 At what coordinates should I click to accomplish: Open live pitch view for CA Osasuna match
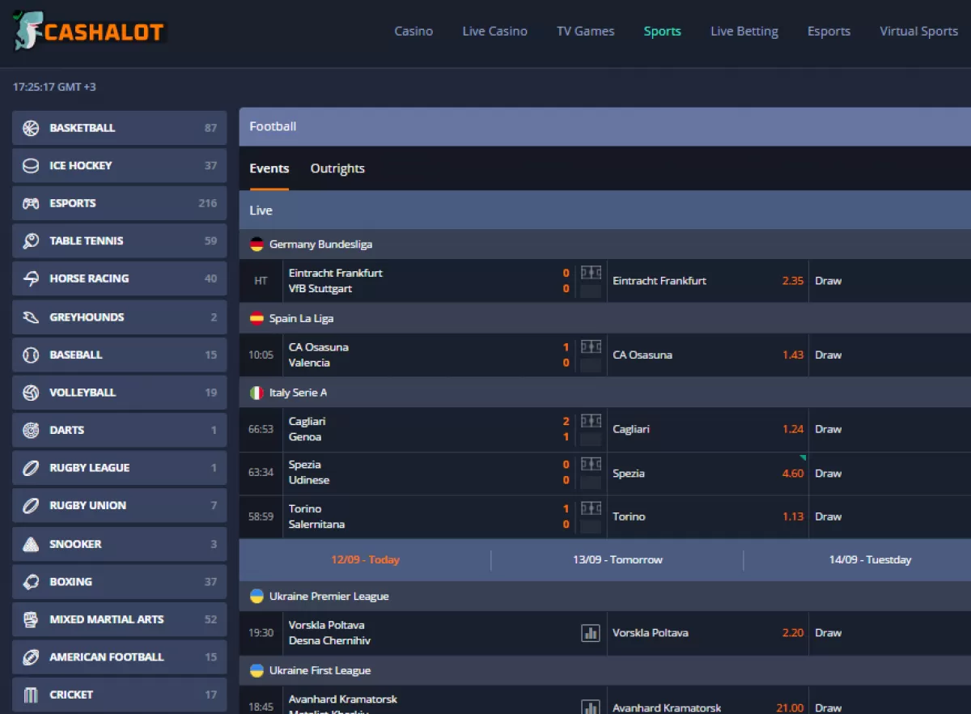coord(592,347)
